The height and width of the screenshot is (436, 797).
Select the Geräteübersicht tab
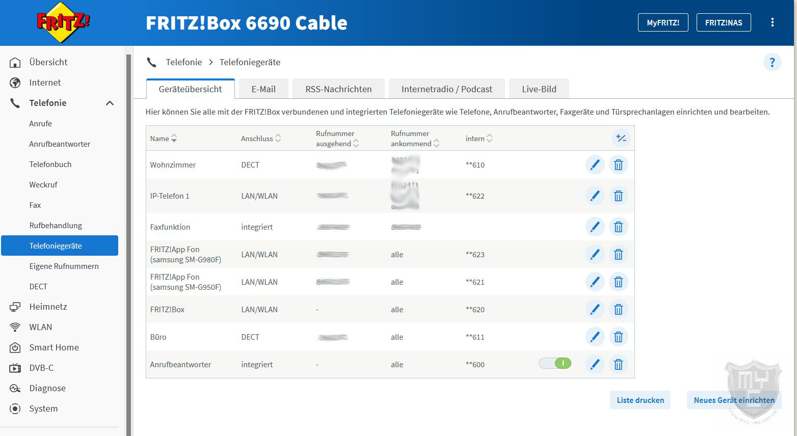(190, 89)
